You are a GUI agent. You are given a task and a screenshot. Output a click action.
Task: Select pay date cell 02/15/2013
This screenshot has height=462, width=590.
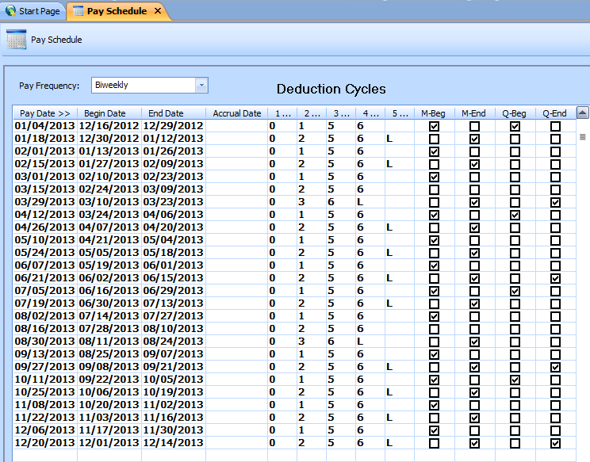click(44, 163)
